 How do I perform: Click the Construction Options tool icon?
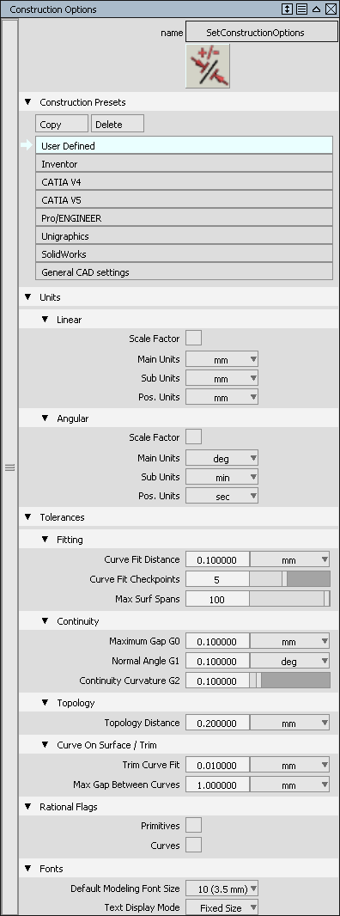(208, 66)
